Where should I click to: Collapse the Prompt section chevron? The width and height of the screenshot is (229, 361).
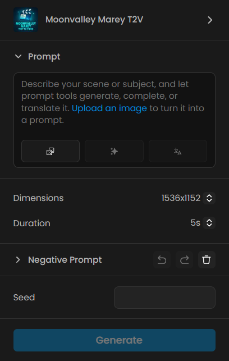(18, 56)
